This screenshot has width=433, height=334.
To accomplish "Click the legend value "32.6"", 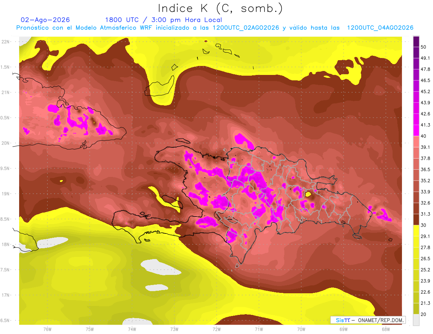I will pyautogui.click(x=426, y=203).
